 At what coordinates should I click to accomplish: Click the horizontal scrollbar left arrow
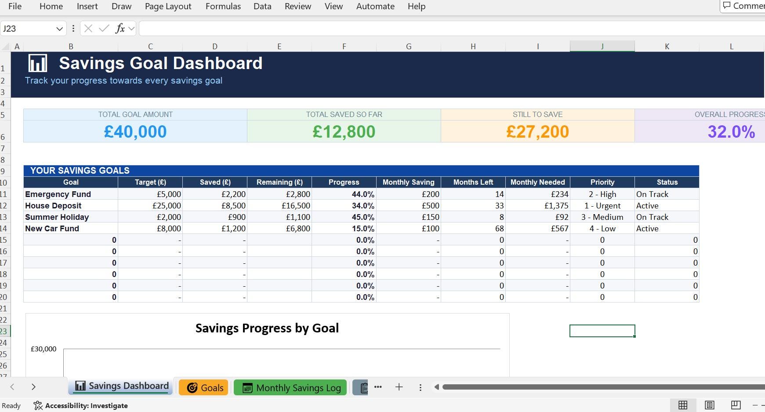(x=436, y=387)
